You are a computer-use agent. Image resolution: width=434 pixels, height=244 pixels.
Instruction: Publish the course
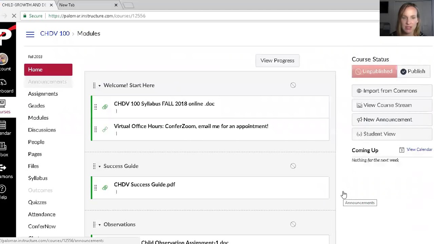point(413,72)
